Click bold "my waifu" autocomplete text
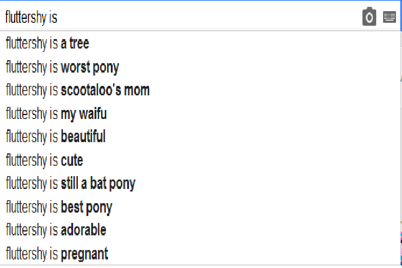 coord(84,114)
